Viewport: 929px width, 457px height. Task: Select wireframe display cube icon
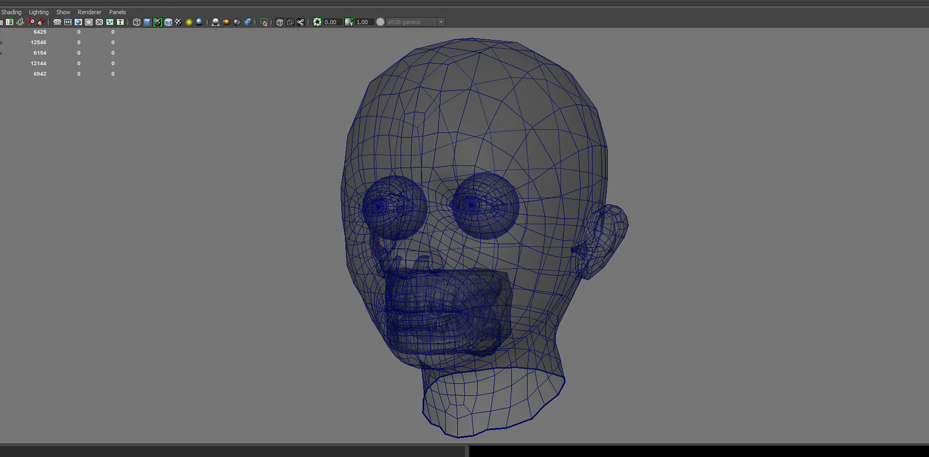click(x=137, y=22)
